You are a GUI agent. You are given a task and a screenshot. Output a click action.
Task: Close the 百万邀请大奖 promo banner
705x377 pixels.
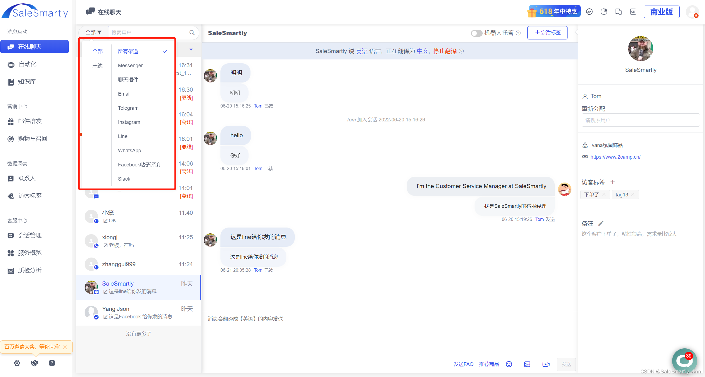65,347
